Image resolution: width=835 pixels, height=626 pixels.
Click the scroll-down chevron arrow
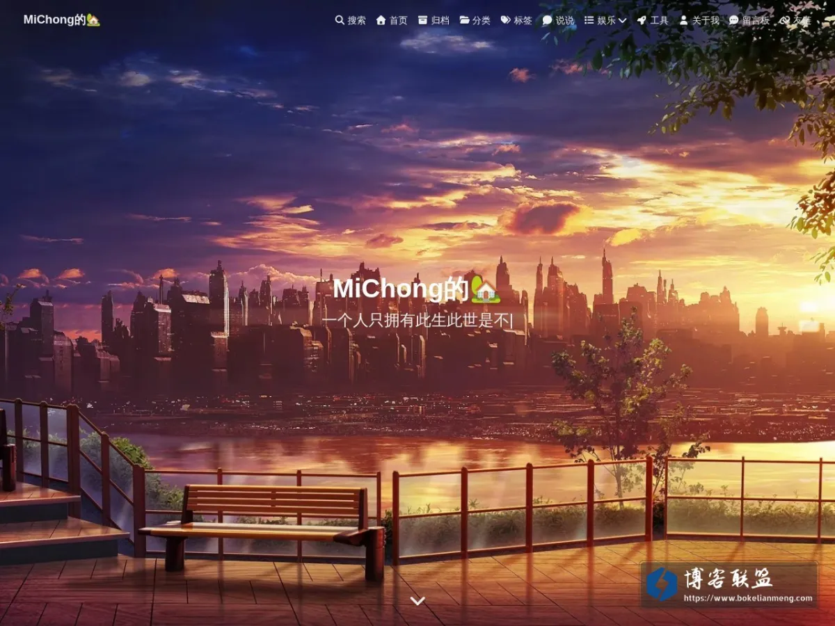coord(417,600)
